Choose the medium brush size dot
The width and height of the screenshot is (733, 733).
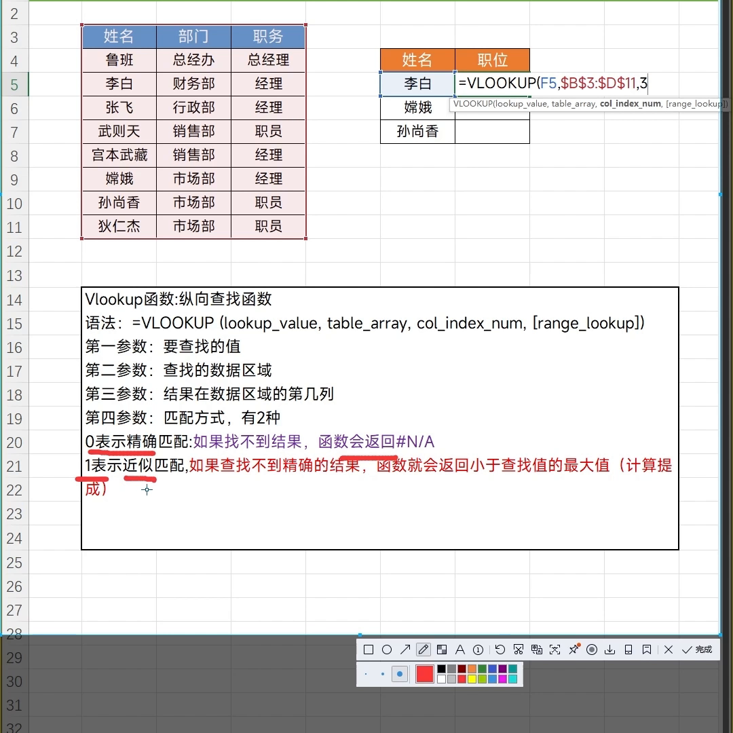383,674
